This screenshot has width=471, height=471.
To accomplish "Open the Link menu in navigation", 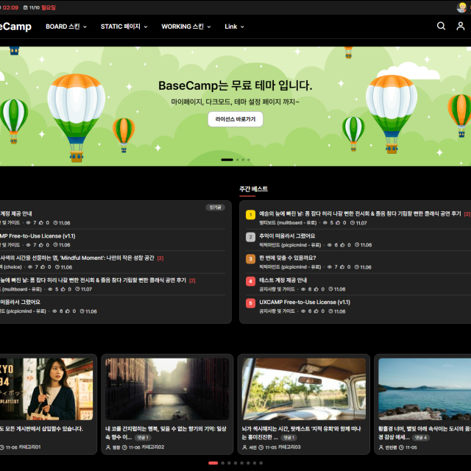I will click(x=234, y=26).
